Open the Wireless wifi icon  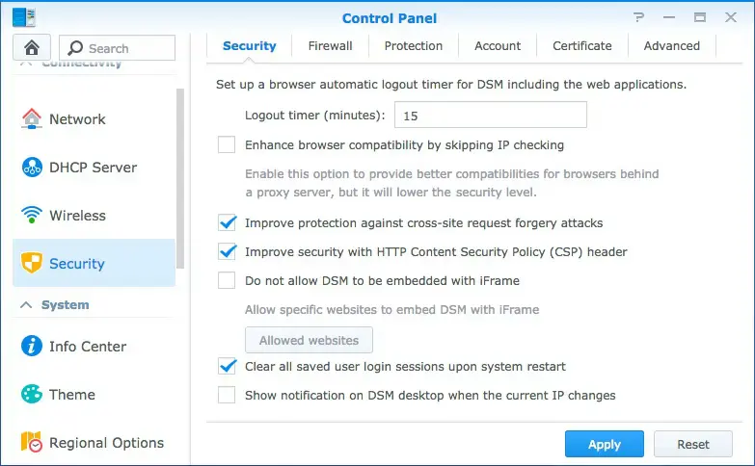pos(32,216)
